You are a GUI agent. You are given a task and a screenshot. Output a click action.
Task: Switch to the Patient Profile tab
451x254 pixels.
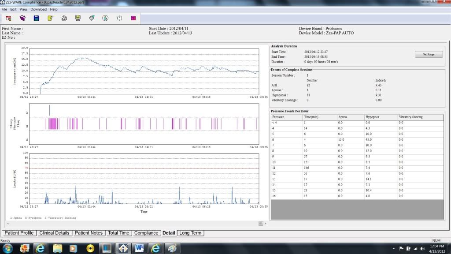click(19, 233)
